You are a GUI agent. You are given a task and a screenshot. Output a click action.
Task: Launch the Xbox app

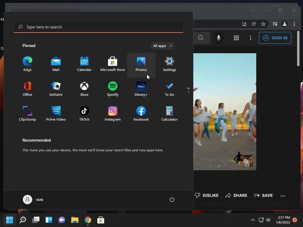[x=84, y=89]
